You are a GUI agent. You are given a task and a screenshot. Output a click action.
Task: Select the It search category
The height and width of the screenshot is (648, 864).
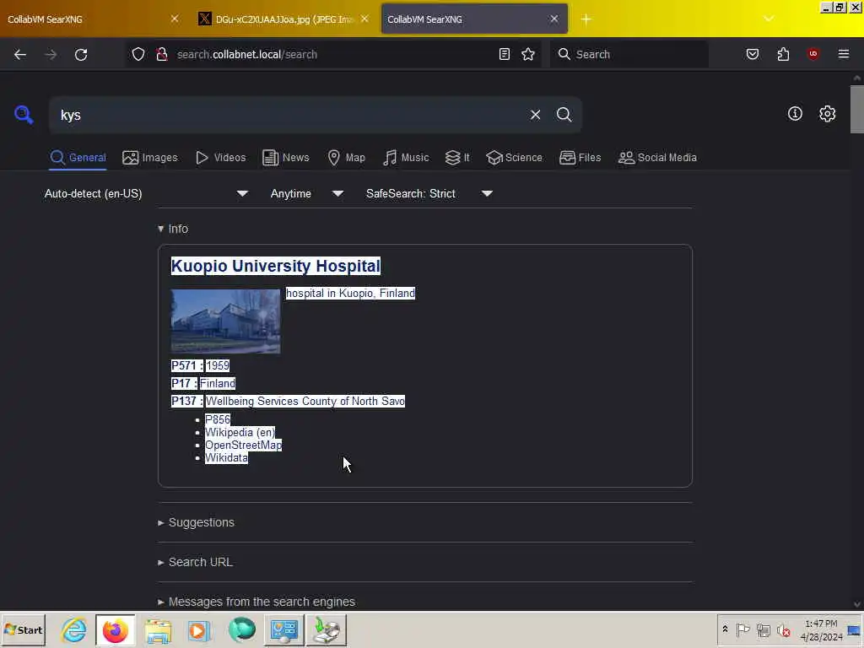tap(456, 158)
